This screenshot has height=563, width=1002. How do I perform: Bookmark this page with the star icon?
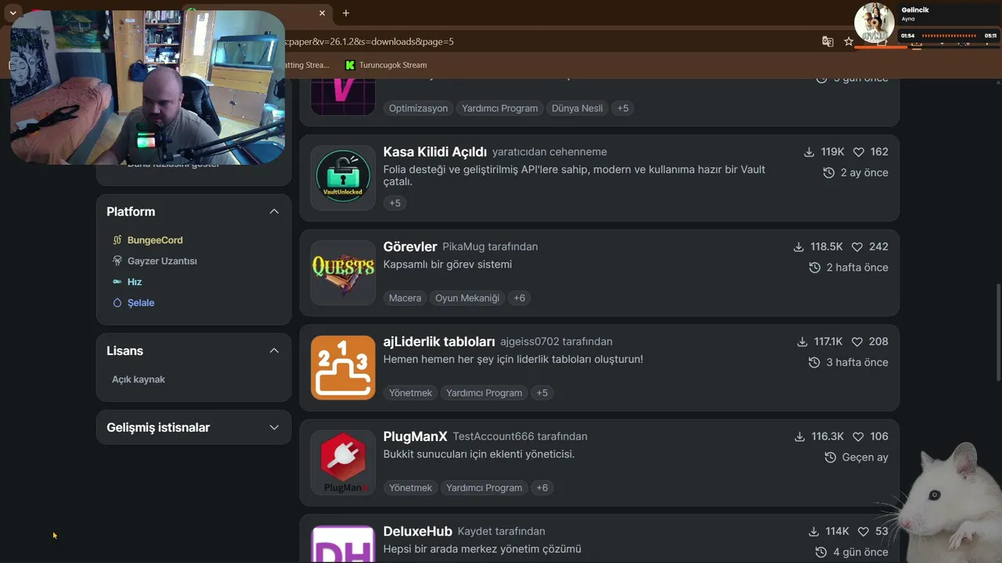[849, 41]
